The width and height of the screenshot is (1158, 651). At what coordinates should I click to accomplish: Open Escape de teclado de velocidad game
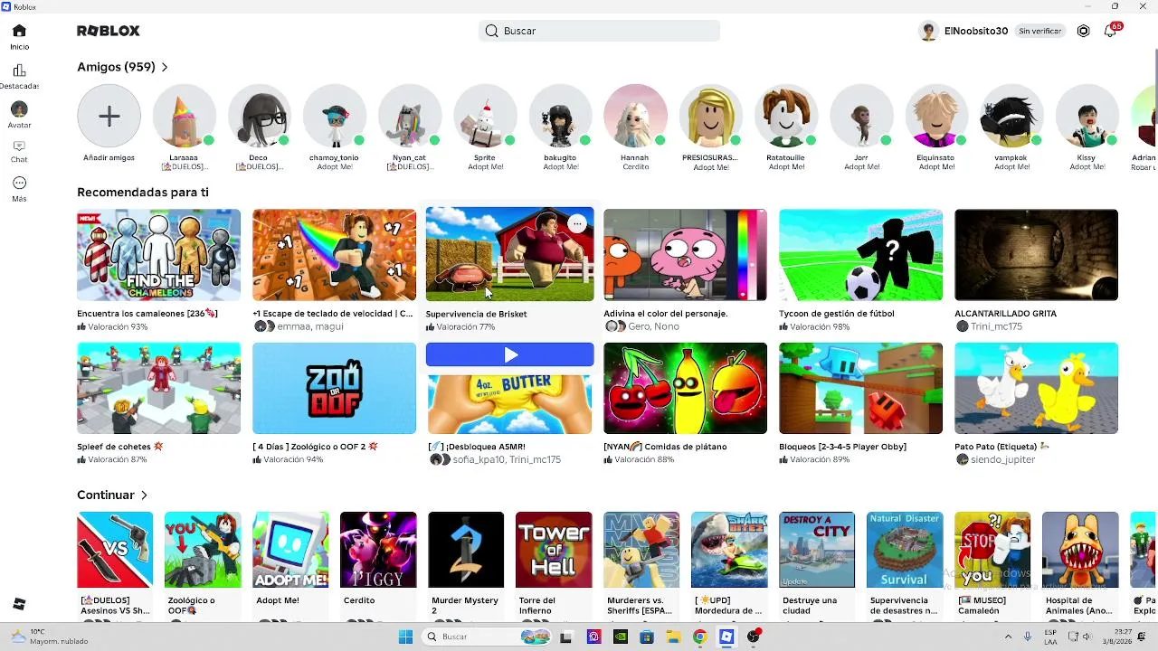pos(334,255)
